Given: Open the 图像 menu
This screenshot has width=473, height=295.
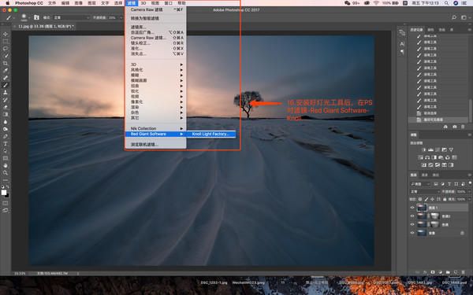Looking at the screenshot, I should [78, 3].
